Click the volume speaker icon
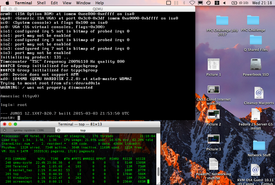 (224, 3)
